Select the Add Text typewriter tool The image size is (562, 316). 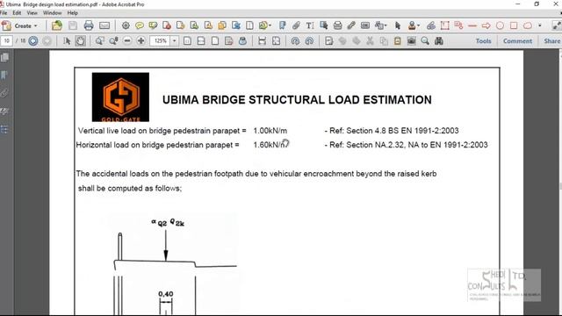click(310, 25)
